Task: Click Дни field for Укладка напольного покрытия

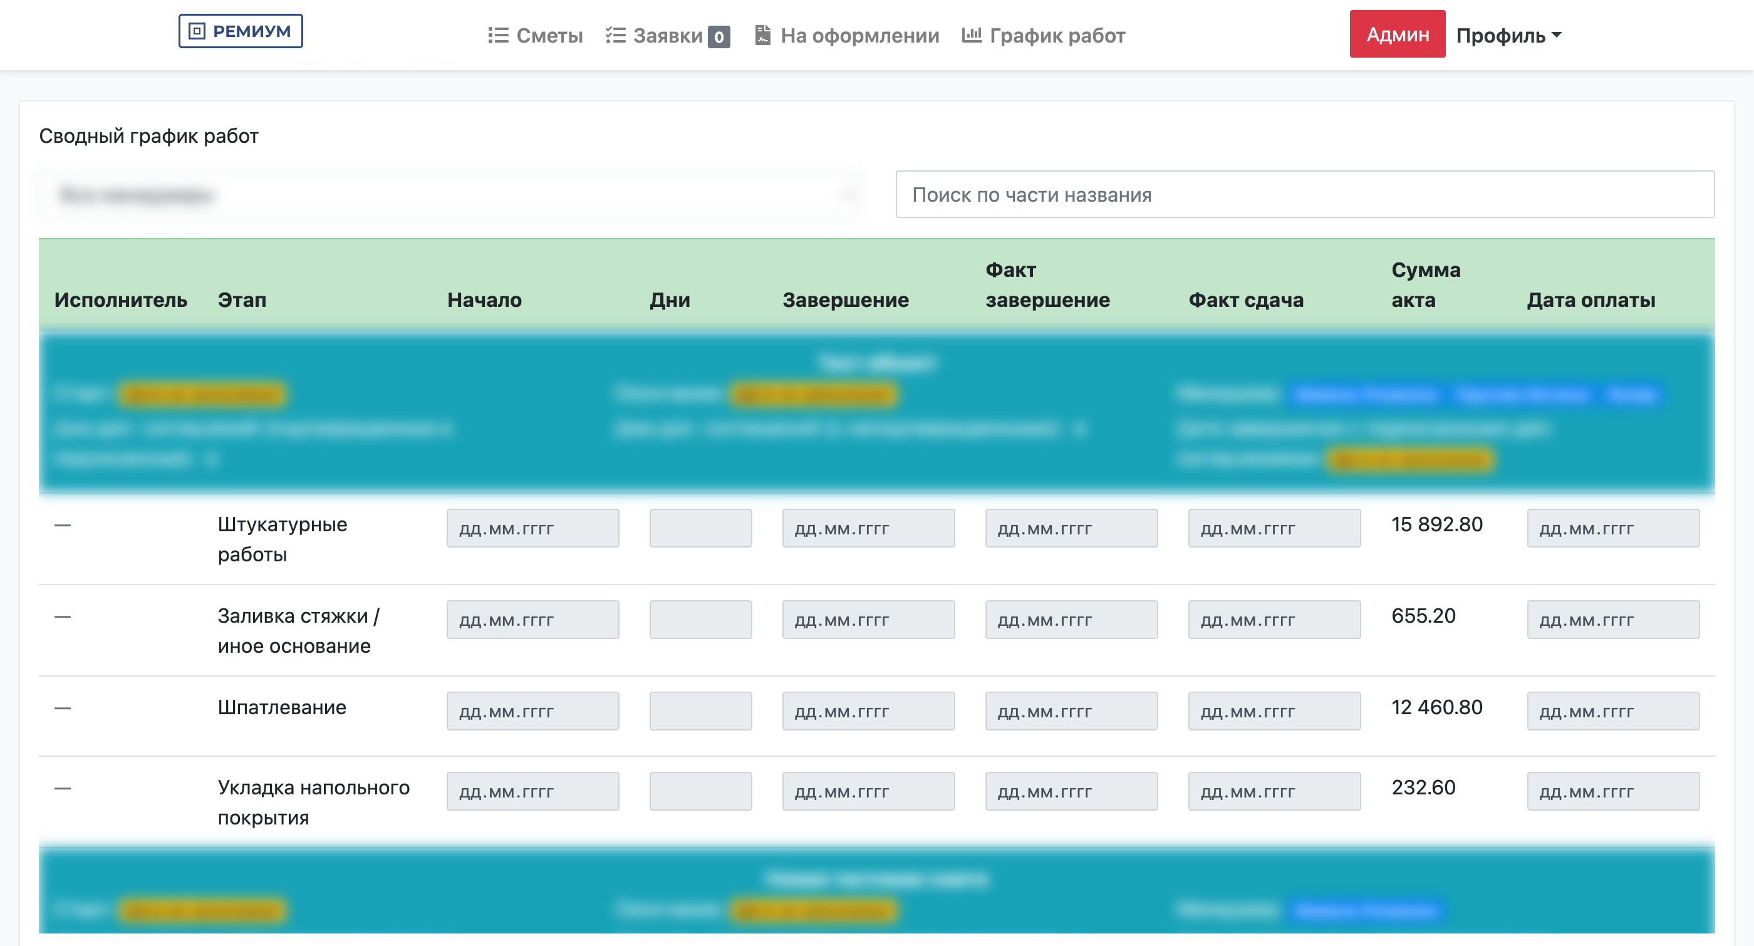Action: 700,791
